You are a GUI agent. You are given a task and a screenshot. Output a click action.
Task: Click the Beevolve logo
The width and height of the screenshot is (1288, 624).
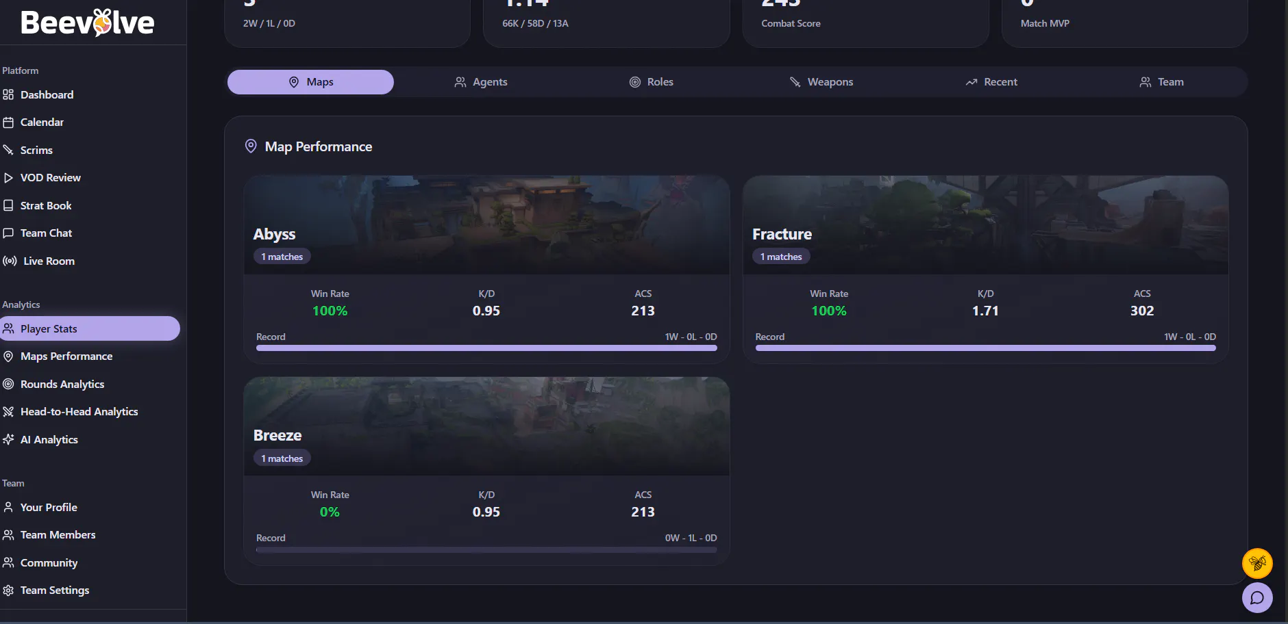(88, 23)
